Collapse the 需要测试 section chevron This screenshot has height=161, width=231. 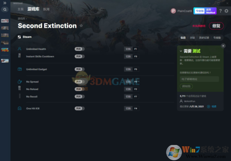pos(181,51)
